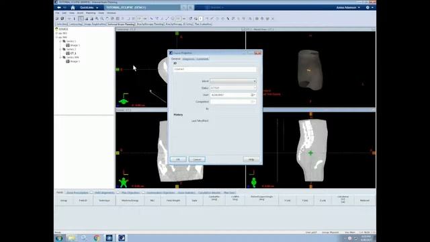Click the measure distance tool icon in toolbar
This screenshot has width=430, height=242.
(167, 19)
